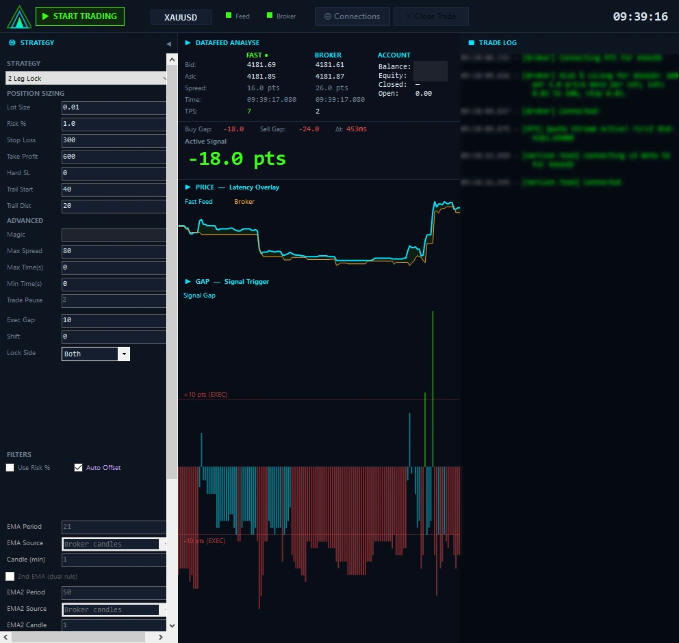The width and height of the screenshot is (679, 643).
Task: Click the EMA2 Period input field
Action: pos(114,593)
